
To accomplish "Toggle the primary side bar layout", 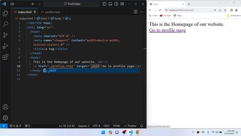I will (x=104, y=4).
